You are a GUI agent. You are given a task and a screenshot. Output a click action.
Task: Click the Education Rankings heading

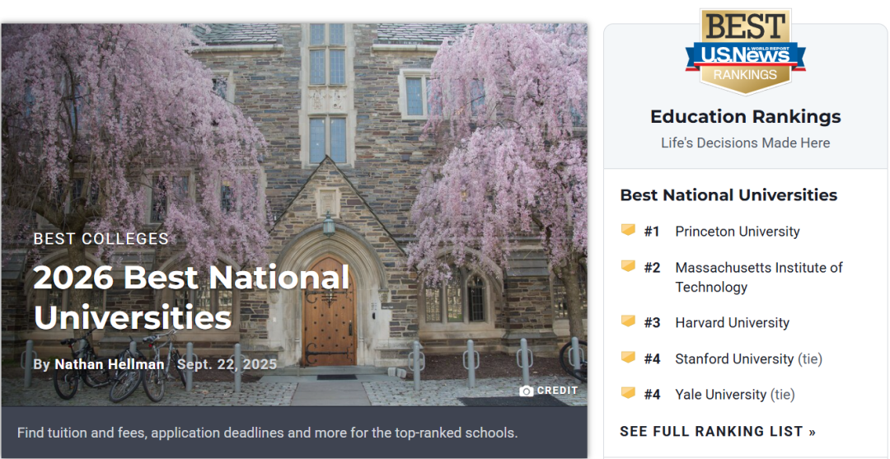[745, 116]
